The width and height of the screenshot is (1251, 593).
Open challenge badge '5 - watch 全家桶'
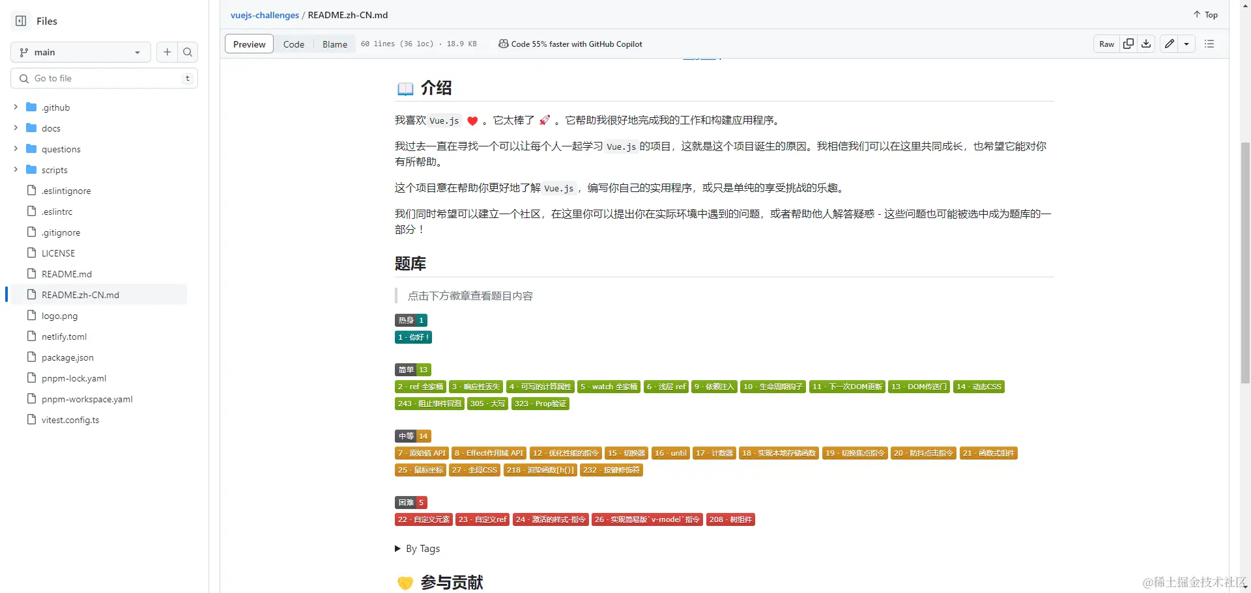click(x=609, y=387)
